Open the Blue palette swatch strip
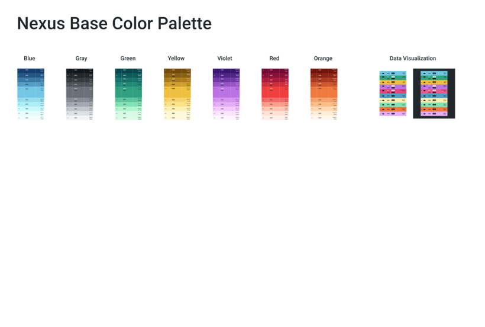The width and height of the screenshot is (485, 327). coord(31,95)
